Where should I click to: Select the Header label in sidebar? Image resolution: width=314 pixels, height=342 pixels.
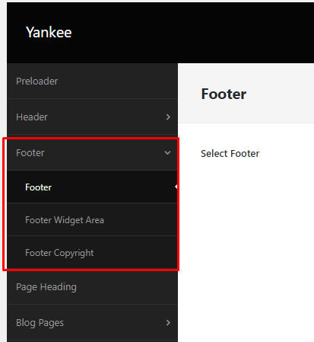pos(32,117)
